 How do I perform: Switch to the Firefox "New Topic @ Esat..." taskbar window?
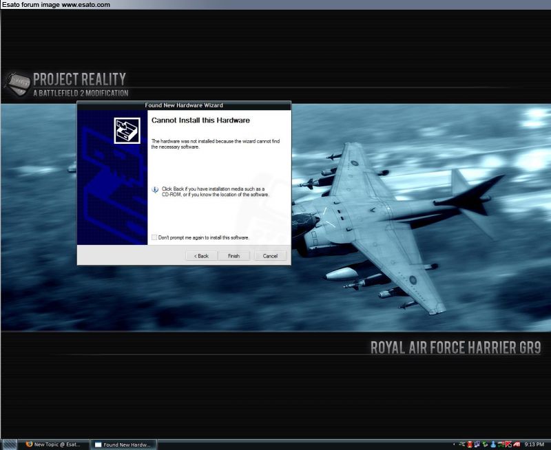[53, 444]
